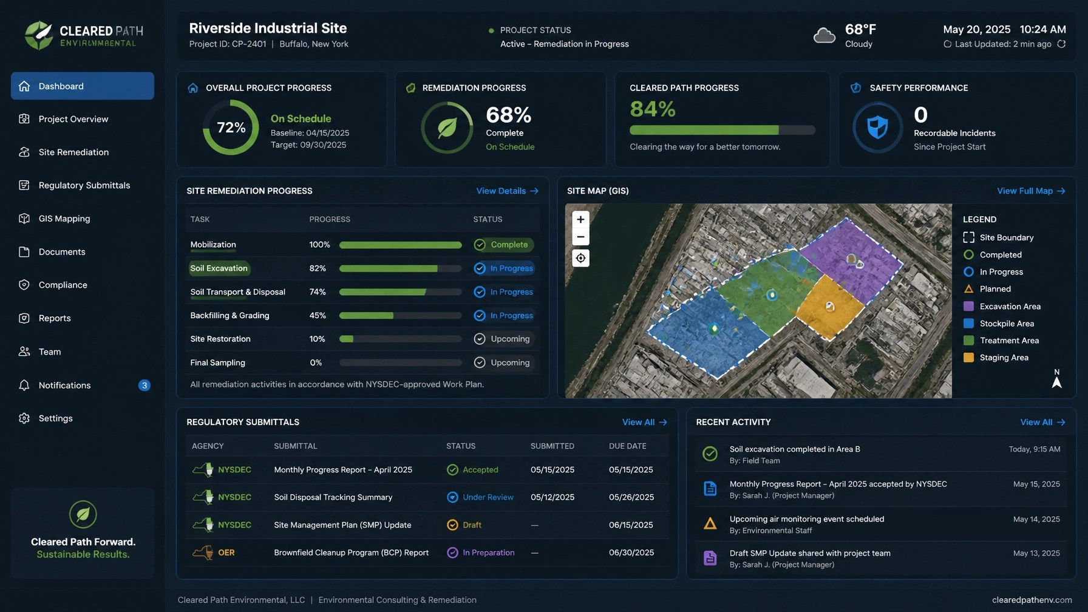Open Regulatory Submittals in sidebar

pos(83,185)
